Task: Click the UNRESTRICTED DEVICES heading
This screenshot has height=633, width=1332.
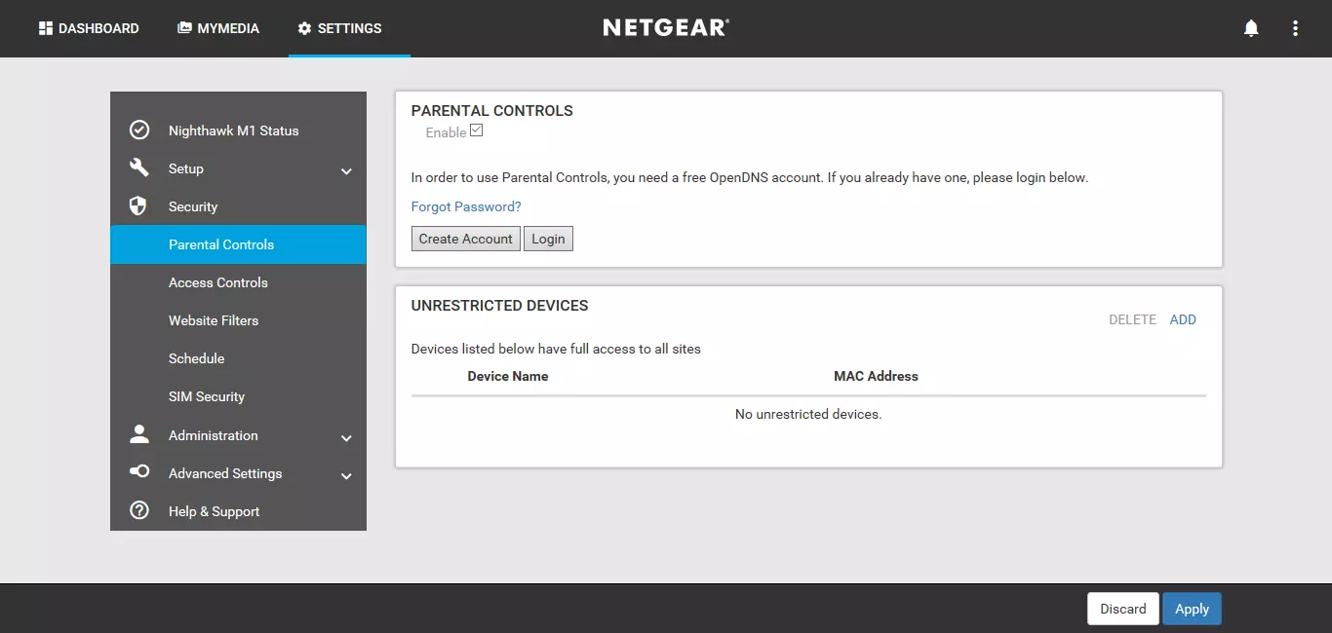Action: 500,306
